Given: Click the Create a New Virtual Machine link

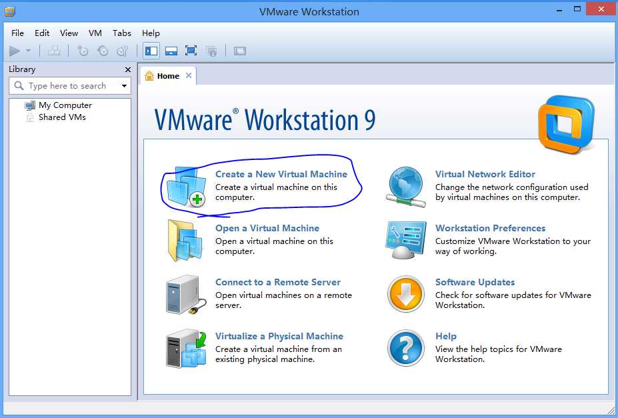Looking at the screenshot, I should click(281, 174).
